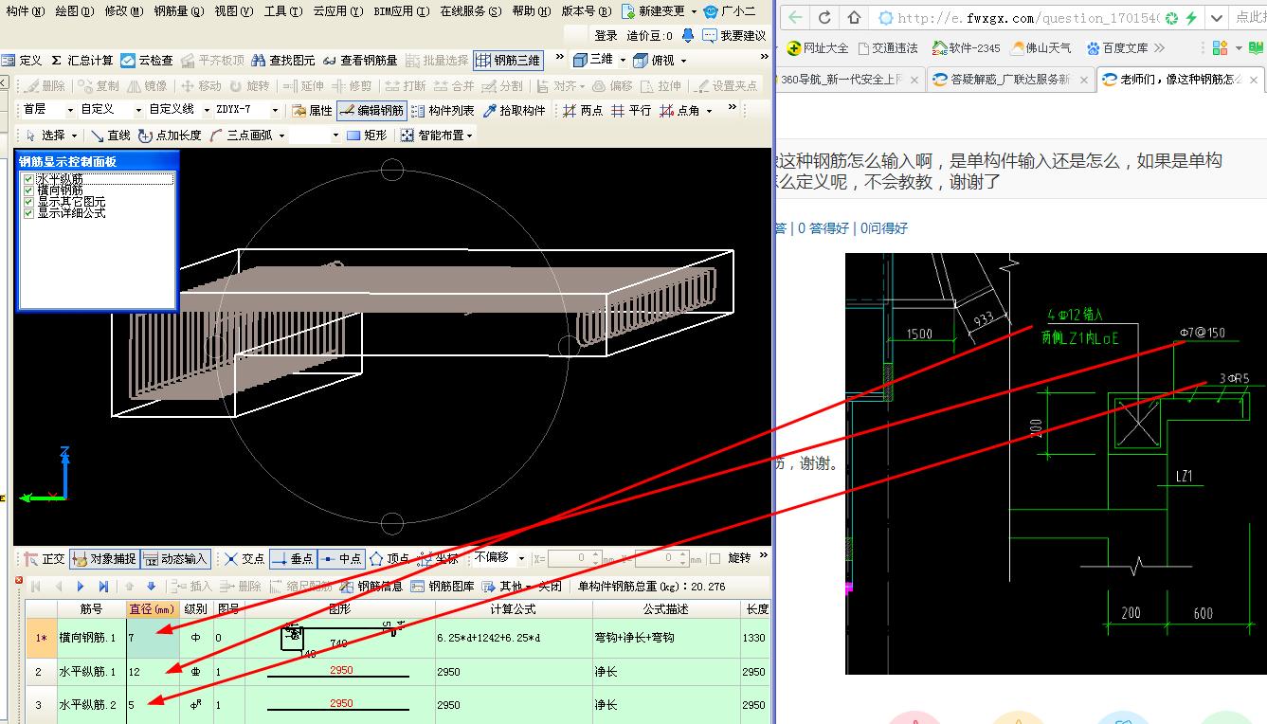
Task: Open 构件(N) menu
Action: point(25,11)
